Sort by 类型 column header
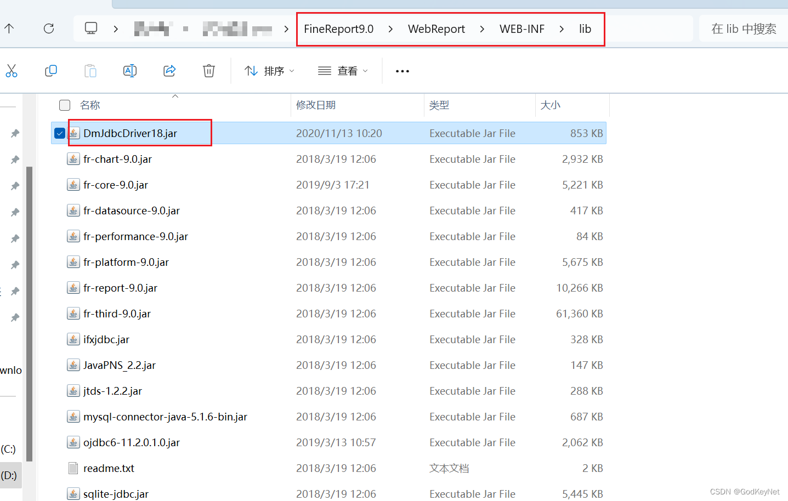 439,105
